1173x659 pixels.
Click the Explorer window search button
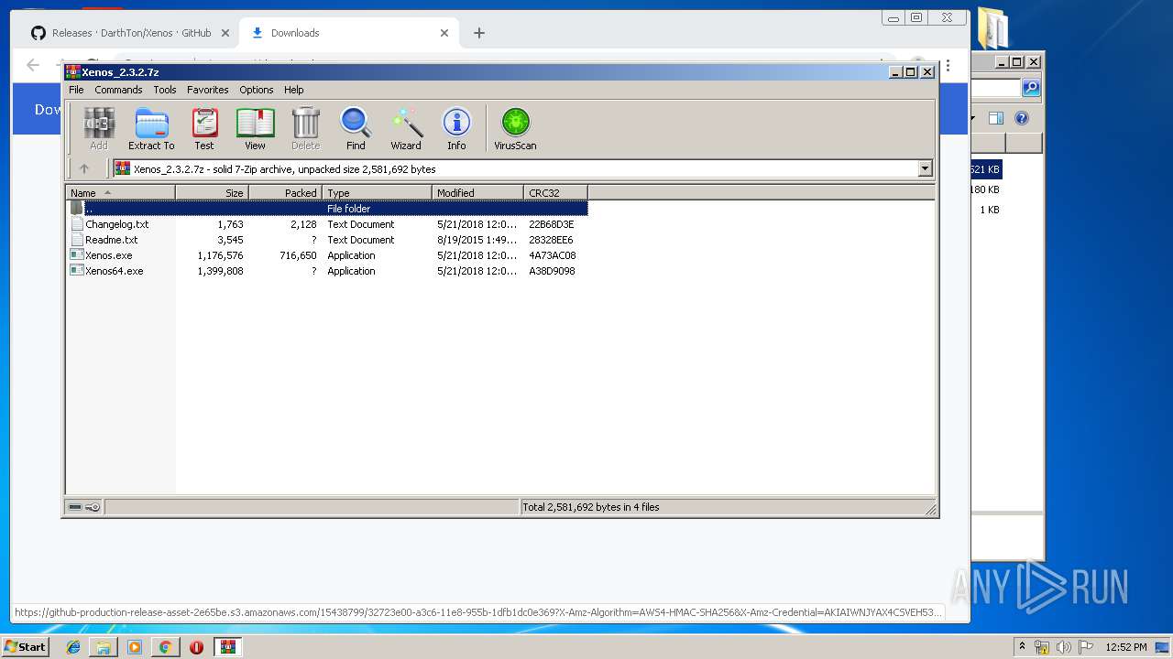[x=1031, y=88]
